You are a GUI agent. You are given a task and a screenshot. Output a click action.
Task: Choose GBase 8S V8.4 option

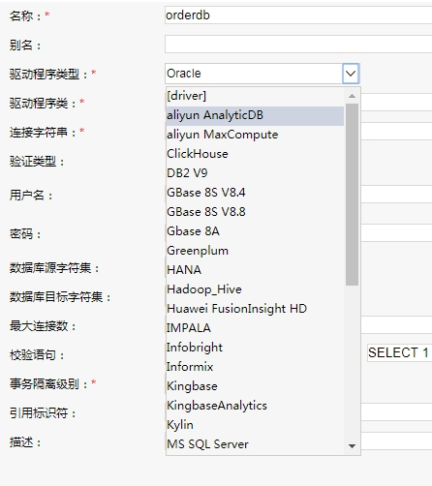[x=255, y=193]
